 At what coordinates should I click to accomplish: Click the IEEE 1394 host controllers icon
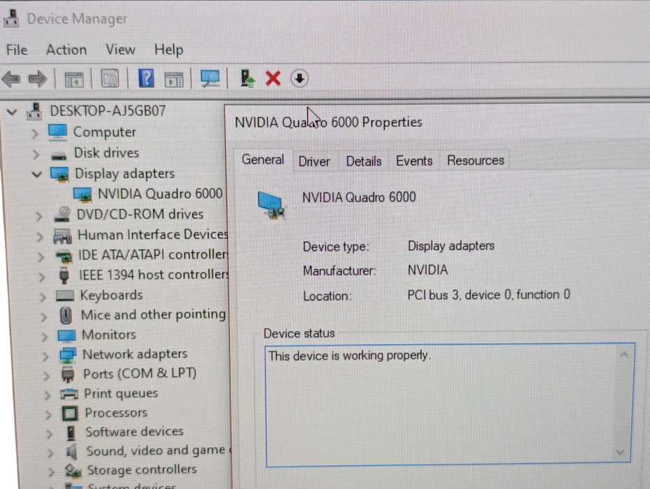[64, 275]
